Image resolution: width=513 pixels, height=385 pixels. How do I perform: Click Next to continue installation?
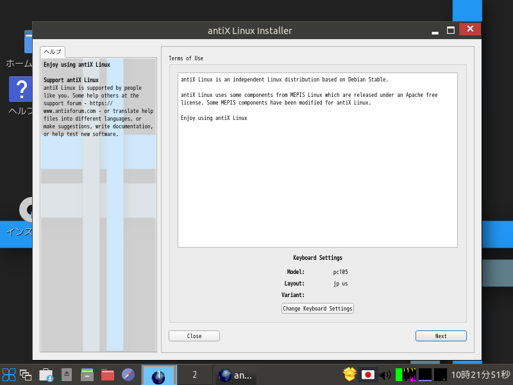point(441,336)
